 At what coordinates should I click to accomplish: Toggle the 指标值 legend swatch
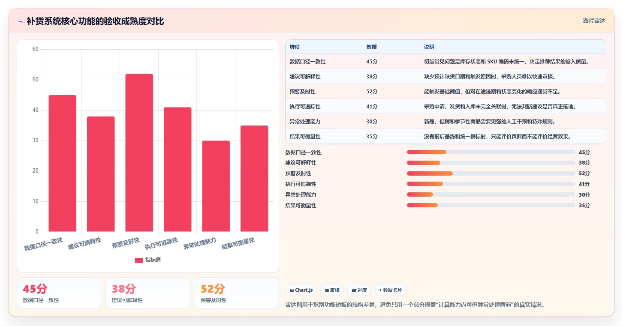pyautogui.click(x=139, y=260)
